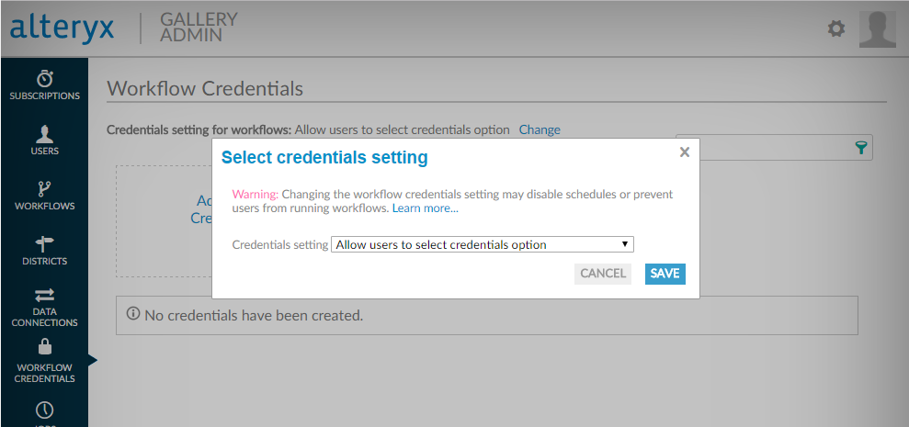
Task: Open the Learn more link
Action: (425, 208)
